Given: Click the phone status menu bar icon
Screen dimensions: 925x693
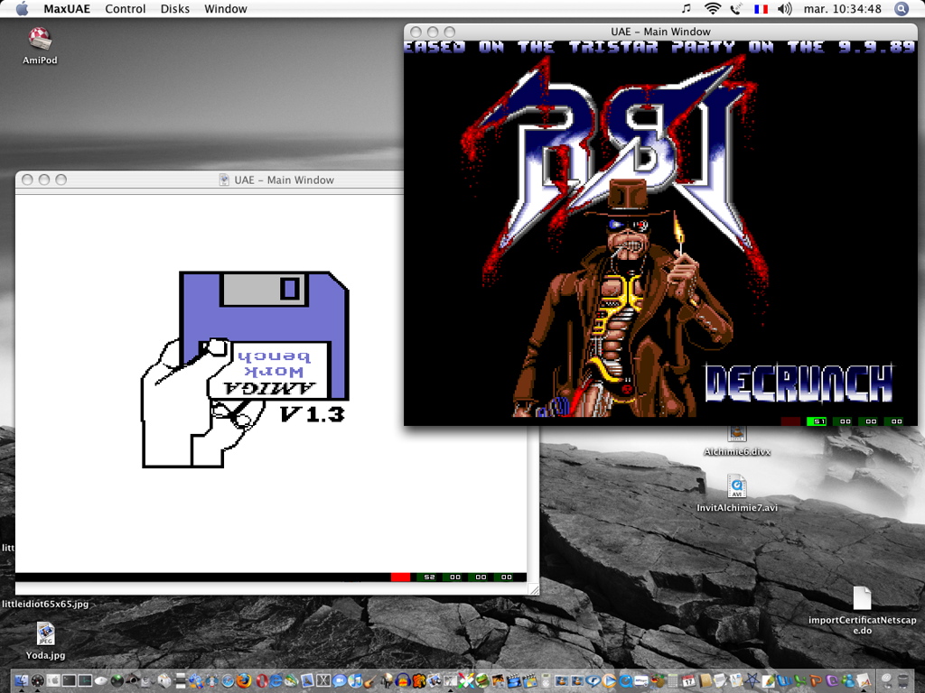Looking at the screenshot, I should (736, 8).
